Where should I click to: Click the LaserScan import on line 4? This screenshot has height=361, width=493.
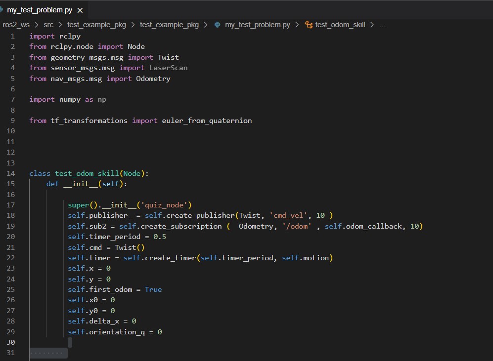point(168,68)
